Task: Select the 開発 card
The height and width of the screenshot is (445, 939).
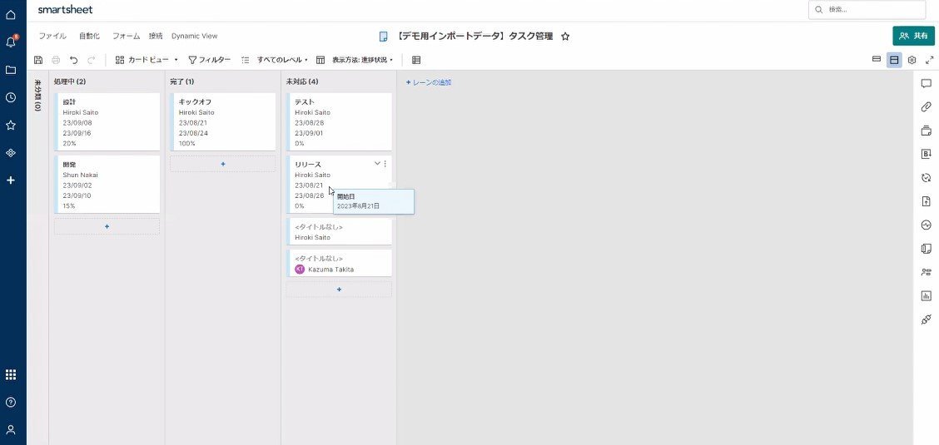Action: (x=107, y=184)
